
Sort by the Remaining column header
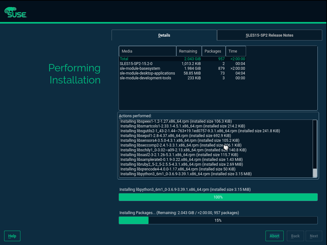(x=189, y=51)
